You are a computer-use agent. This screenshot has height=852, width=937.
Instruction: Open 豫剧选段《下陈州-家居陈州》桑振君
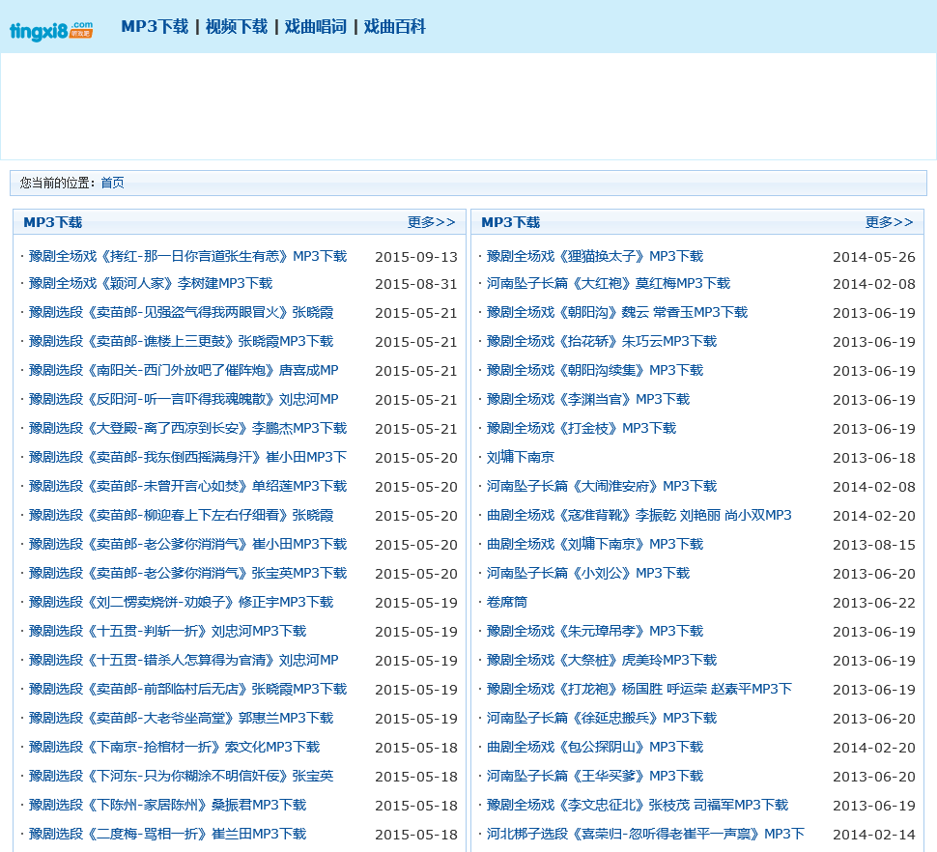click(167, 805)
